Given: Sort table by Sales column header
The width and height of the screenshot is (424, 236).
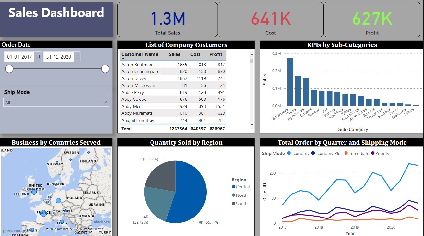Looking at the screenshot, I should click(x=175, y=54).
